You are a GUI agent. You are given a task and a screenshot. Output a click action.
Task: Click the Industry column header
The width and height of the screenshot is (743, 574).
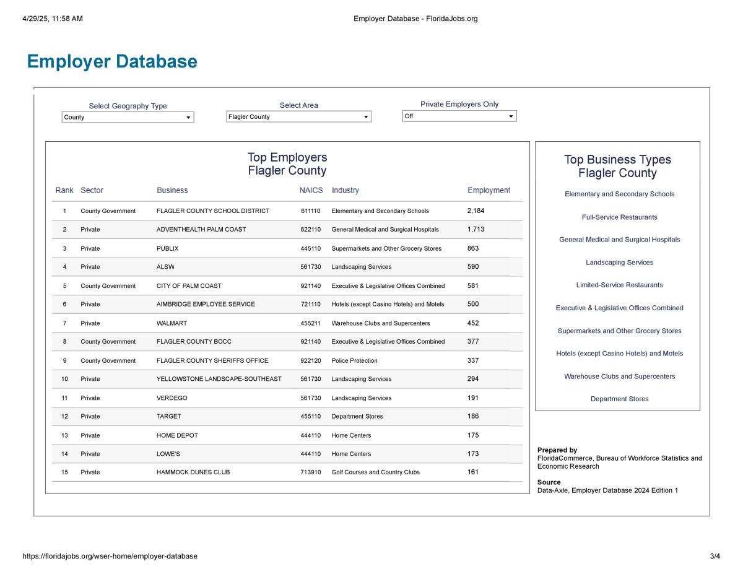[x=345, y=190]
